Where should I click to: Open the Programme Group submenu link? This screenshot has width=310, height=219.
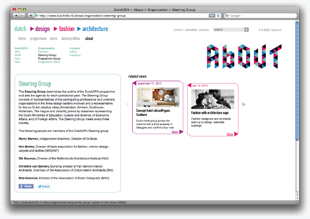point(49,58)
